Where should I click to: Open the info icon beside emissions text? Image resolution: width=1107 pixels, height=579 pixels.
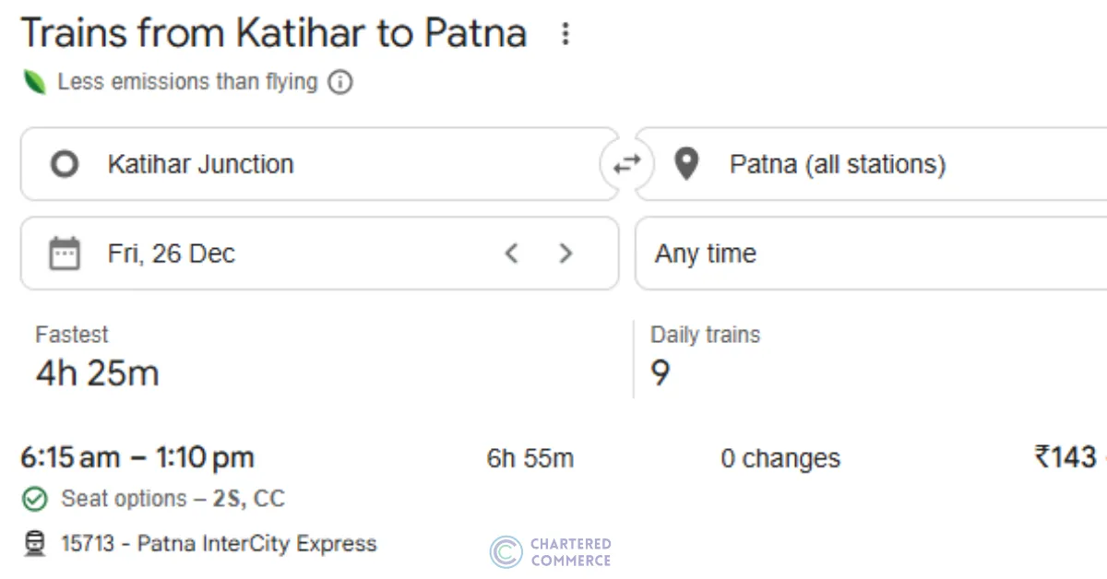339,82
